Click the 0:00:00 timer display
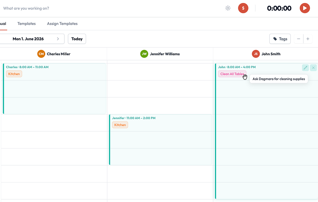The image size is (318, 202). (x=279, y=8)
